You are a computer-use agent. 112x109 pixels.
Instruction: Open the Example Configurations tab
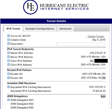(x=40, y=29)
